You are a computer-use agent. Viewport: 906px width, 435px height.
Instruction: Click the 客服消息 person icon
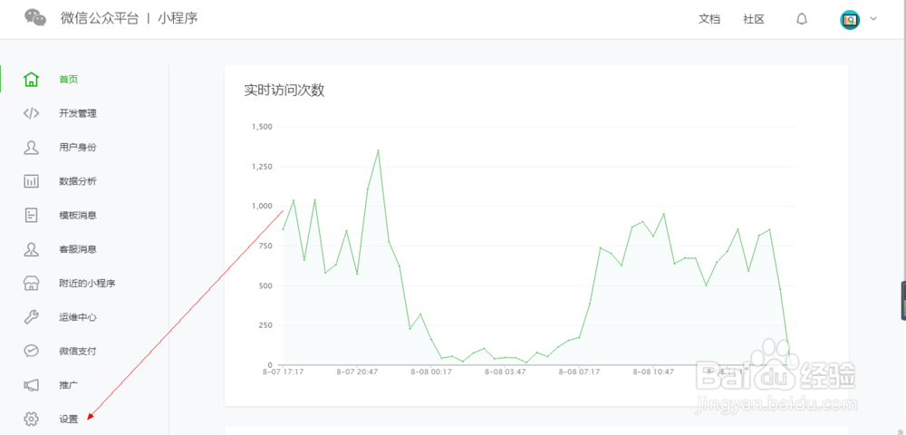coord(31,249)
